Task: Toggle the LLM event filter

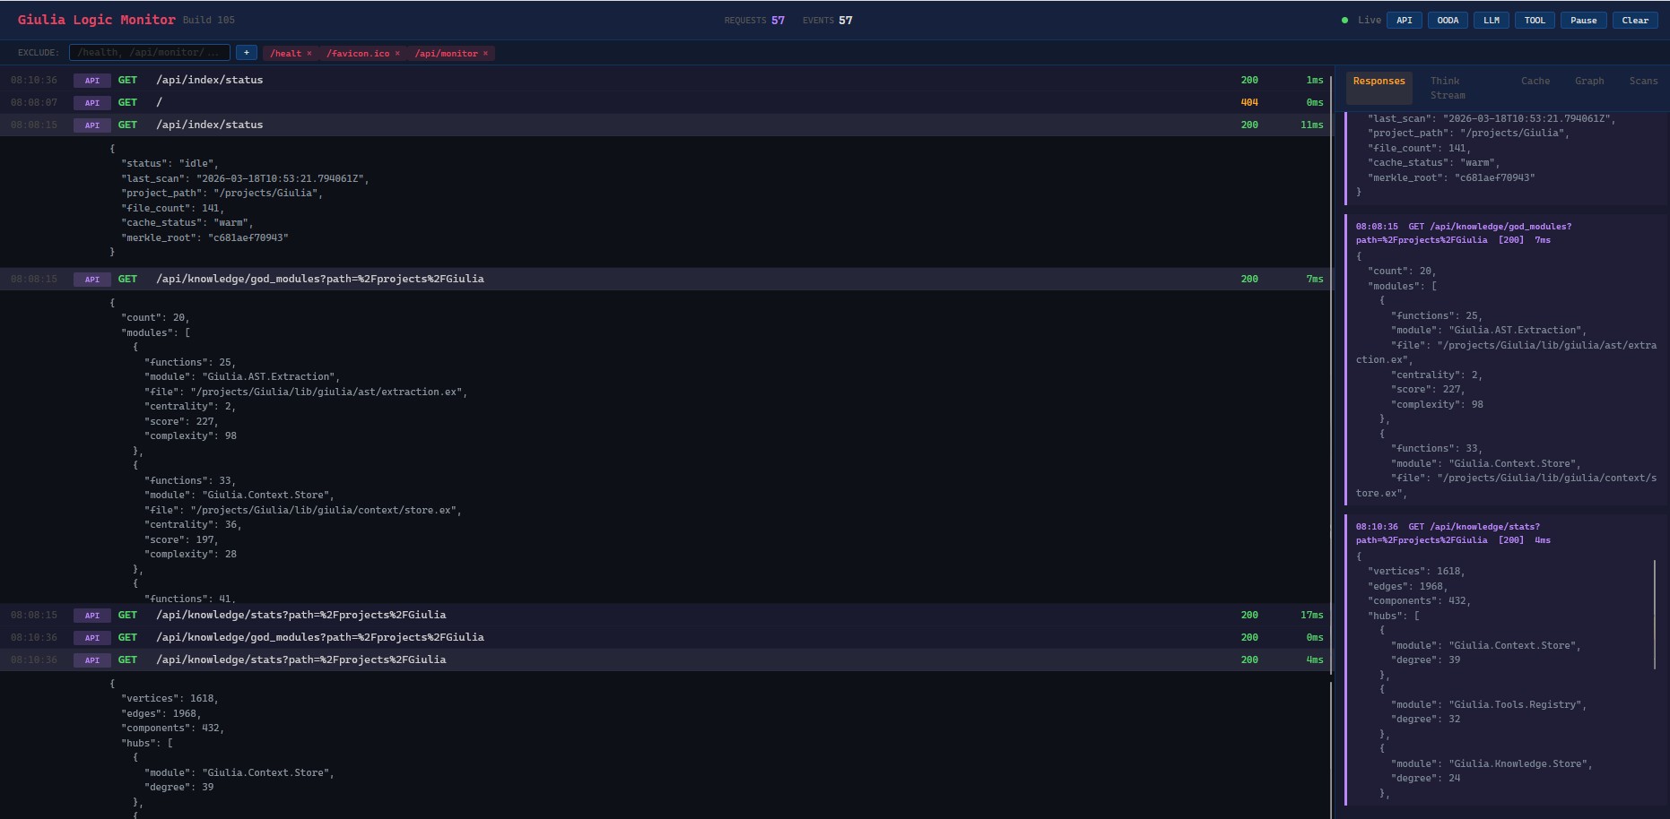Action: tap(1491, 20)
